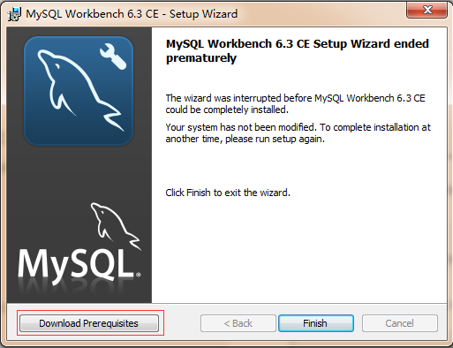
Task: Click the large MySQL wordmark in the sidebar
Action: (x=76, y=264)
